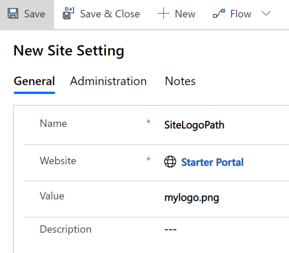This screenshot has width=289, height=253.
Task: Click the globe icon beside Starter Portal
Action: click(x=170, y=161)
